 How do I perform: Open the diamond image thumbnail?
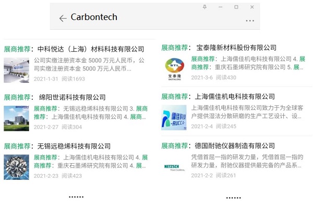pyautogui.click(x=16, y=167)
